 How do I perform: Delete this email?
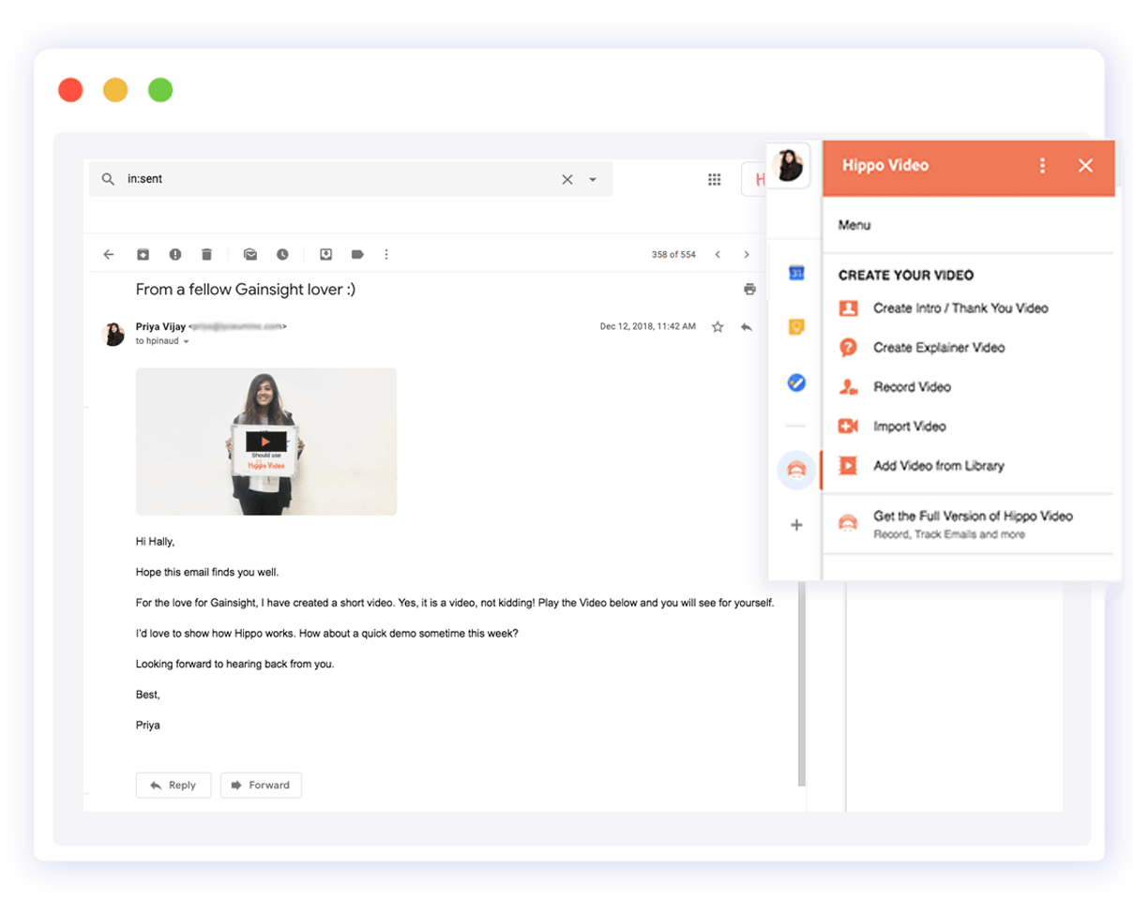(206, 254)
